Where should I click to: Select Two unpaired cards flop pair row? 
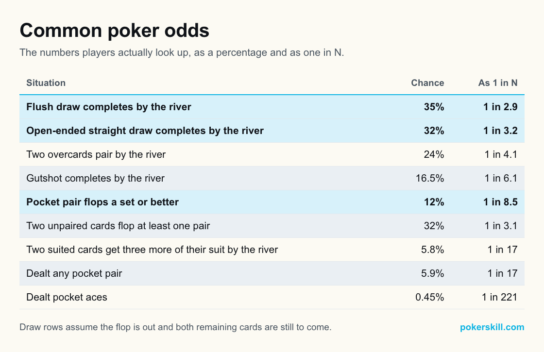272,226
